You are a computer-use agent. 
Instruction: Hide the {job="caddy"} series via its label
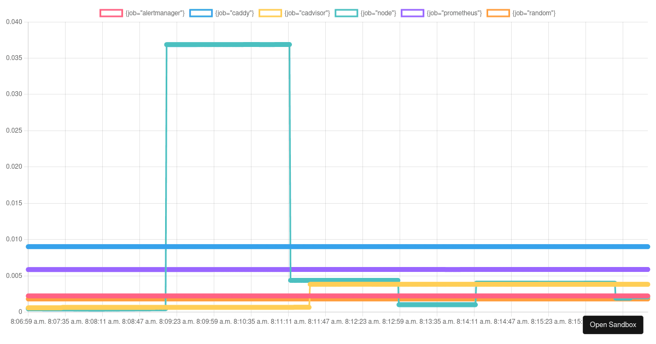click(235, 13)
